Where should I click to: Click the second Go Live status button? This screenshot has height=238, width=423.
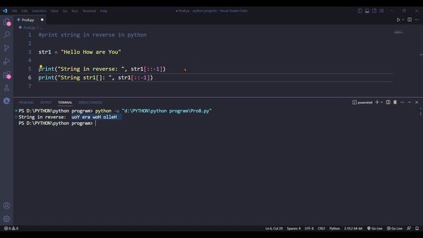(x=395, y=228)
